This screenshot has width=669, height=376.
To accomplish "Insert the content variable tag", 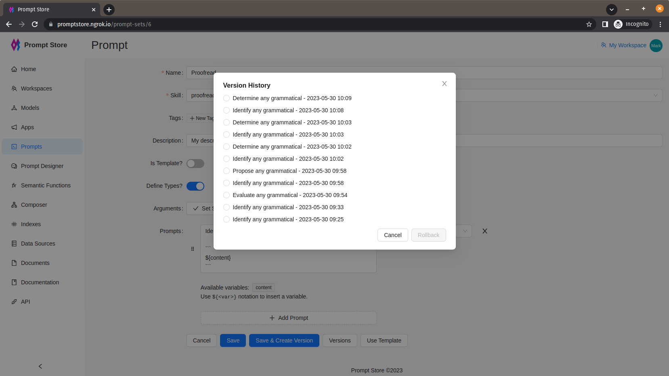I will [264, 288].
